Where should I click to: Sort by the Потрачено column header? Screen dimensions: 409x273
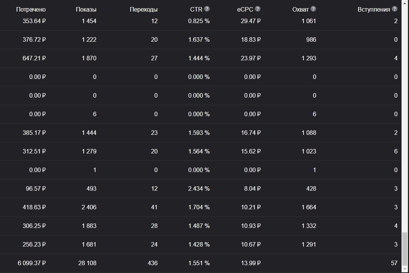[31, 10]
